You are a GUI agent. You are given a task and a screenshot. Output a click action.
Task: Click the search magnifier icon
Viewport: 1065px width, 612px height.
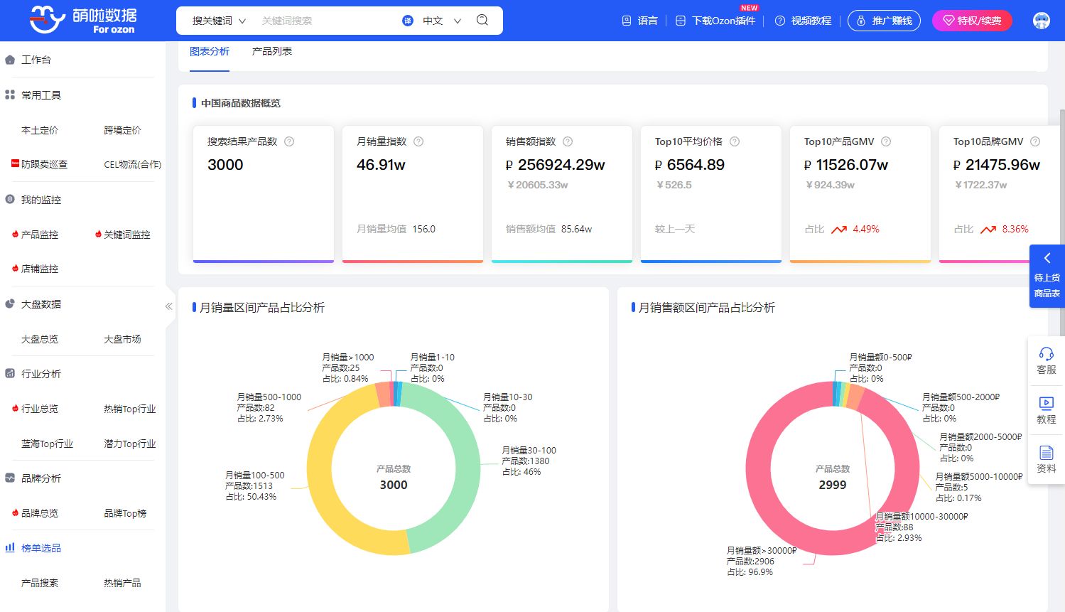pyautogui.click(x=482, y=20)
